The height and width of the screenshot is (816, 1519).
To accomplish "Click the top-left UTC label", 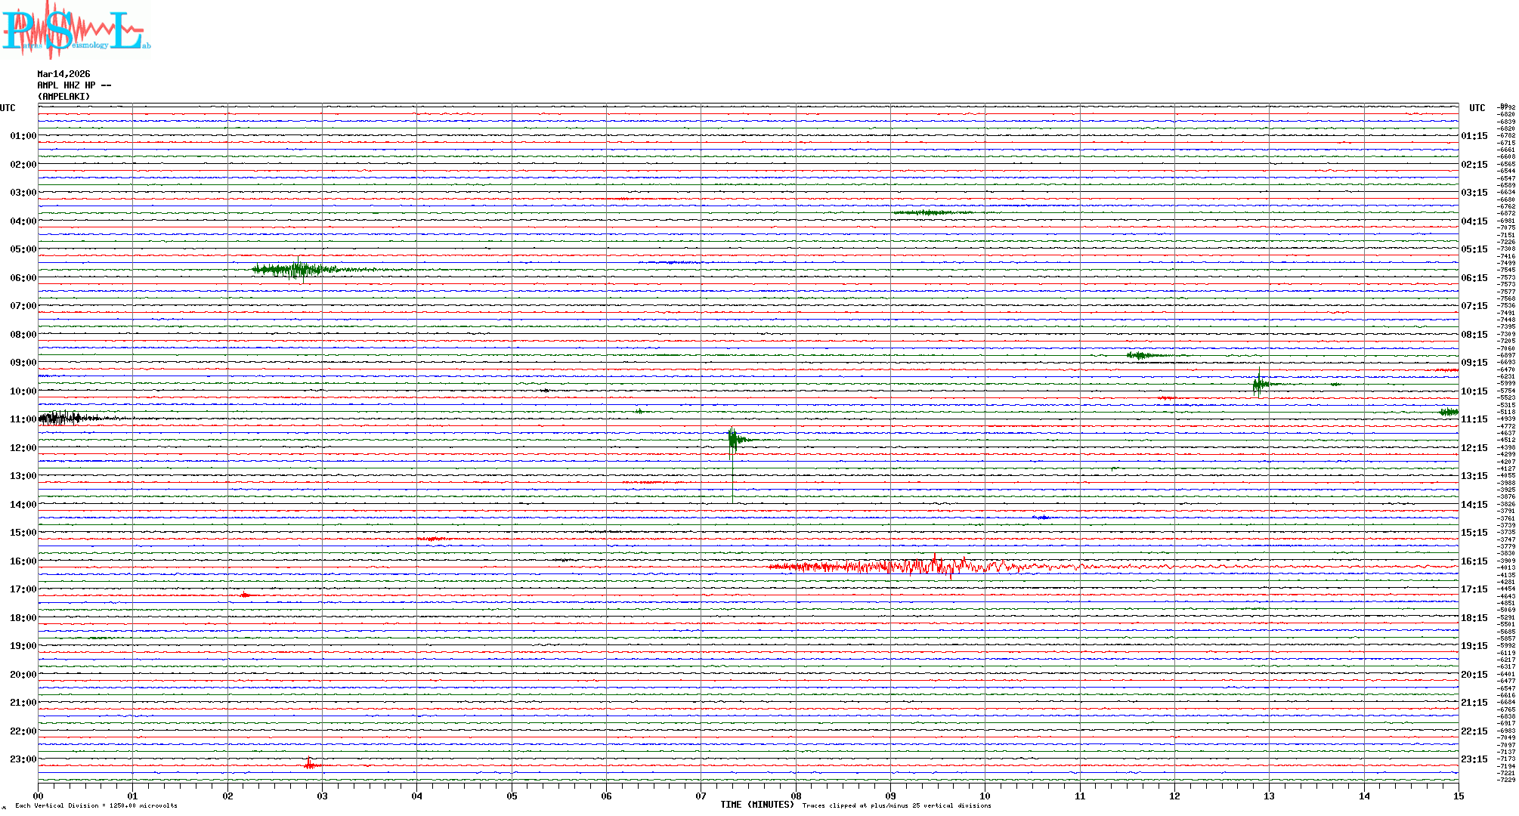I will [8, 108].
